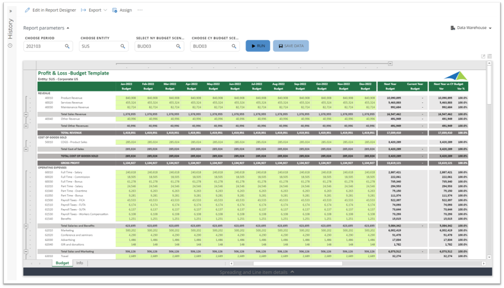
Task: Switch to the Info sheet tab
Action: coord(79,263)
